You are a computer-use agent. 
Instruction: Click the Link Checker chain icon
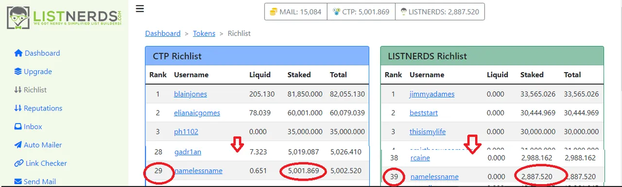[x=18, y=164]
